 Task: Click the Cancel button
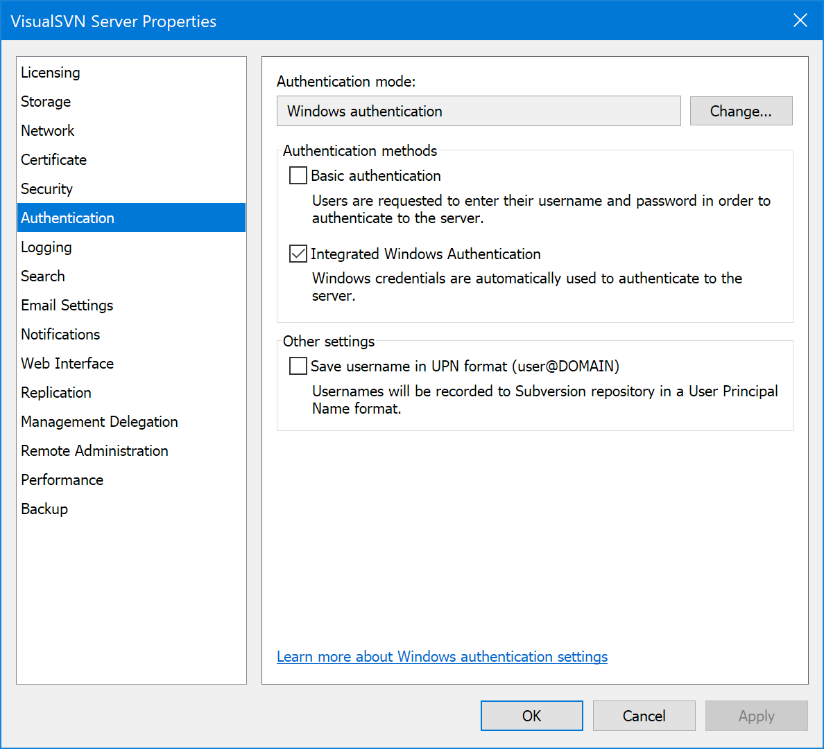point(644,716)
